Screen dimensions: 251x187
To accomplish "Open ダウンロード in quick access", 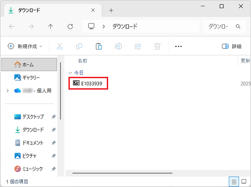I will click(29, 129).
